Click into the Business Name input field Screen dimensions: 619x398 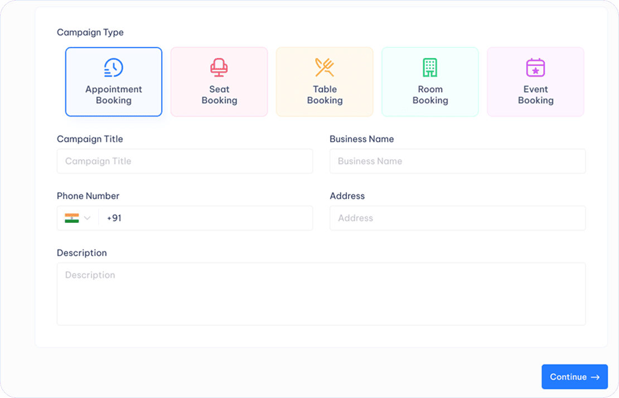(457, 161)
